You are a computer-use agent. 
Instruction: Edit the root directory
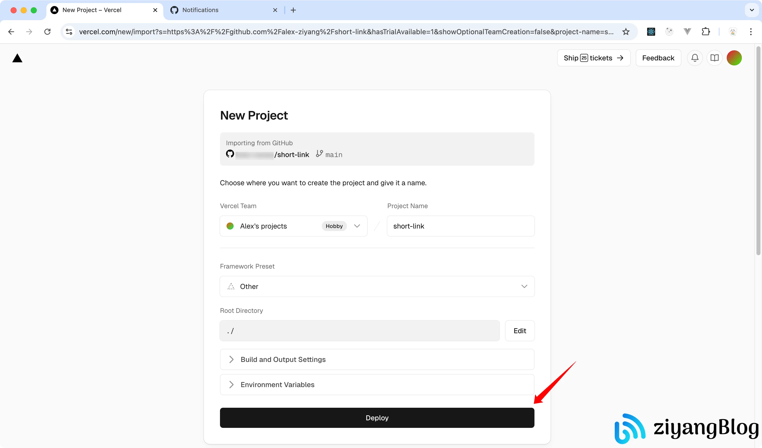520,331
